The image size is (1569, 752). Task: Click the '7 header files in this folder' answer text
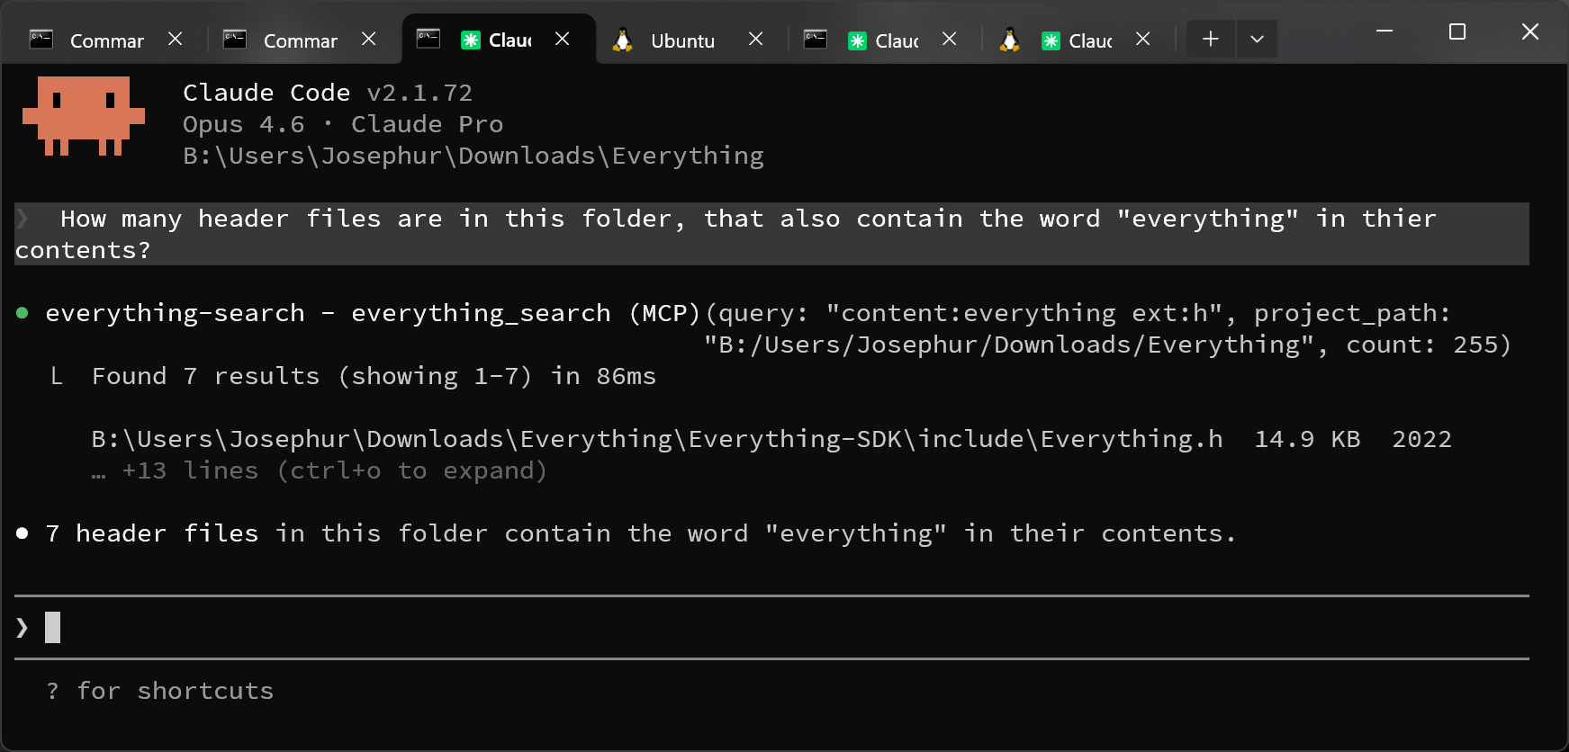640,533
